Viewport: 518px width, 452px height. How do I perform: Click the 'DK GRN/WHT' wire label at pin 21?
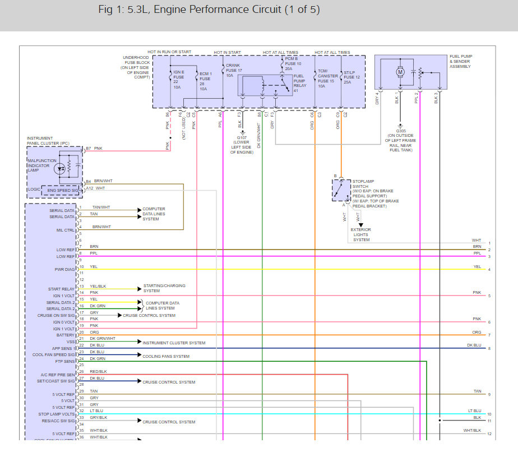click(103, 338)
